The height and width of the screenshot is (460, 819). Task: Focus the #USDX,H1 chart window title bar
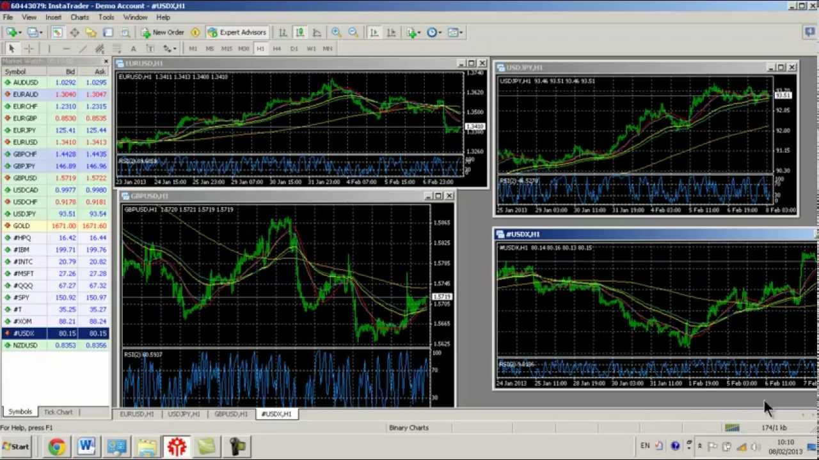click(x=655, y=234)
